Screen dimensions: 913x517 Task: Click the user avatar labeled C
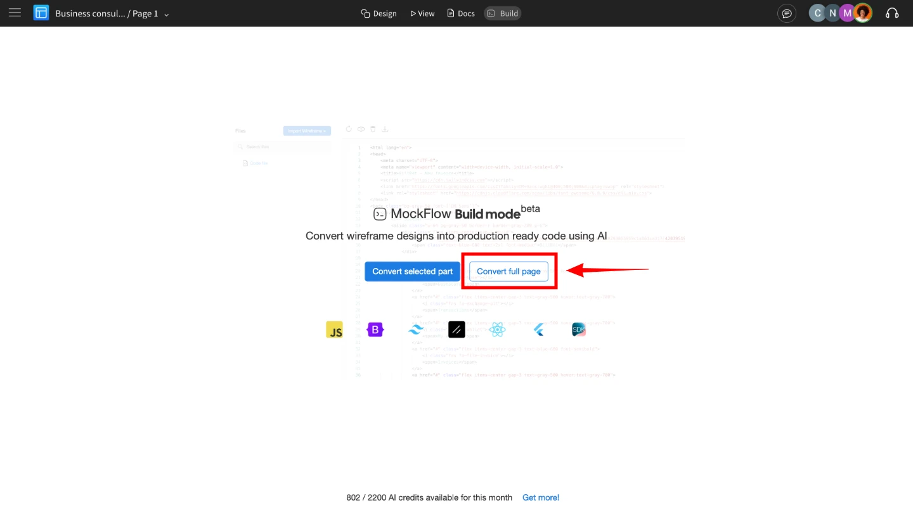pyautogui.click(x=817, y=13)
